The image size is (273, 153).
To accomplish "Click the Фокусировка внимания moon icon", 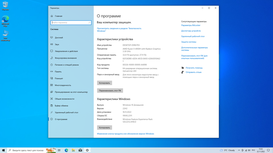I will click(52, 58).
